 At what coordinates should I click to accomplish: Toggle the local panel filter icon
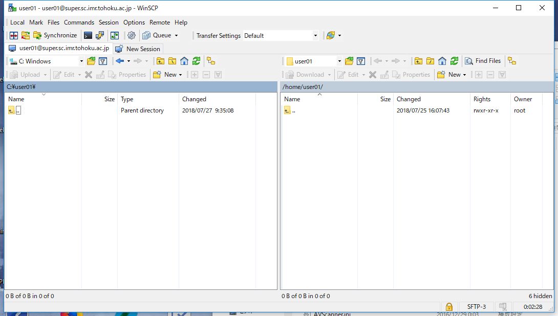click(103, 60)
